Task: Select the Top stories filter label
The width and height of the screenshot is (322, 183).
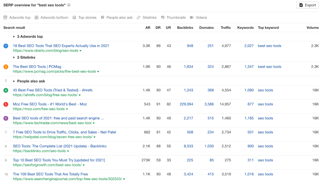Action: point(87,18)
